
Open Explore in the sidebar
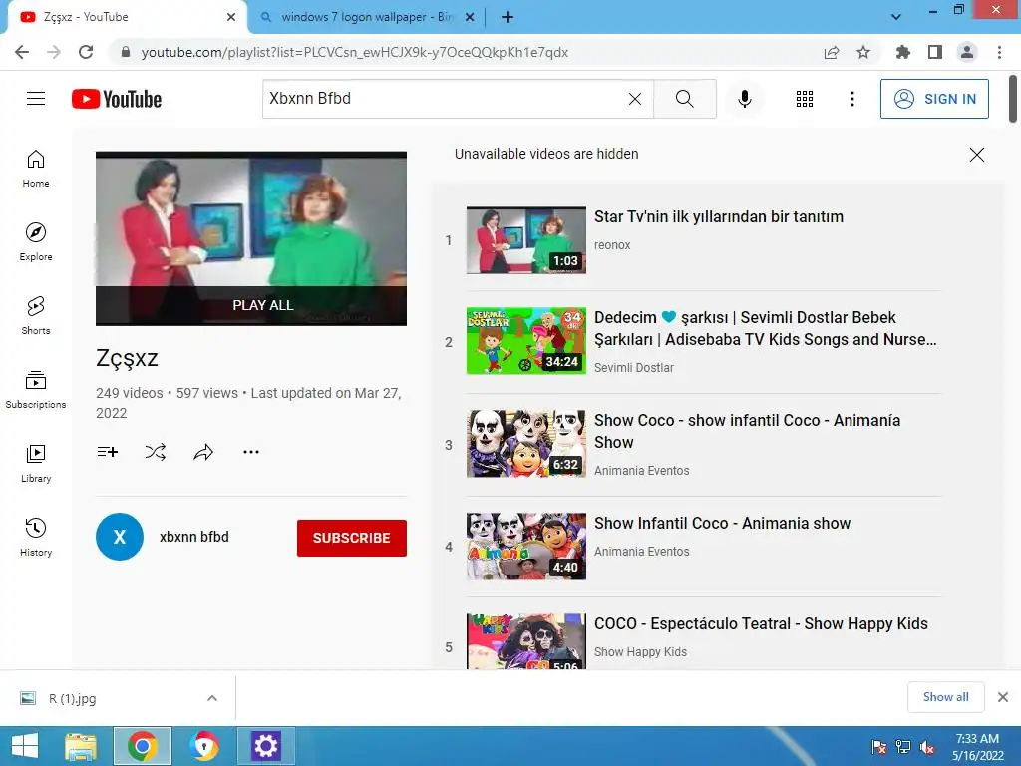click(36, 242)
